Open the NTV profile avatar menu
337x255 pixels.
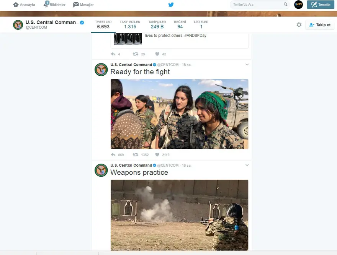click(x=298, y=5)
